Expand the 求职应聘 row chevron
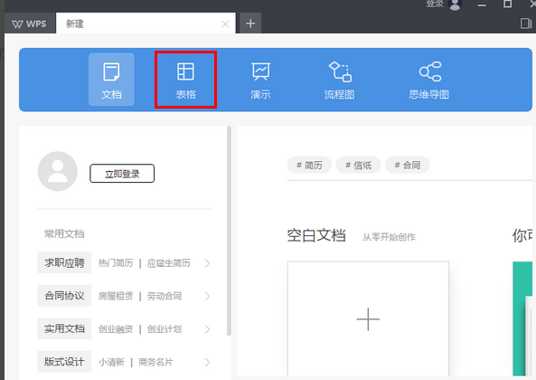 pos(207,263)
